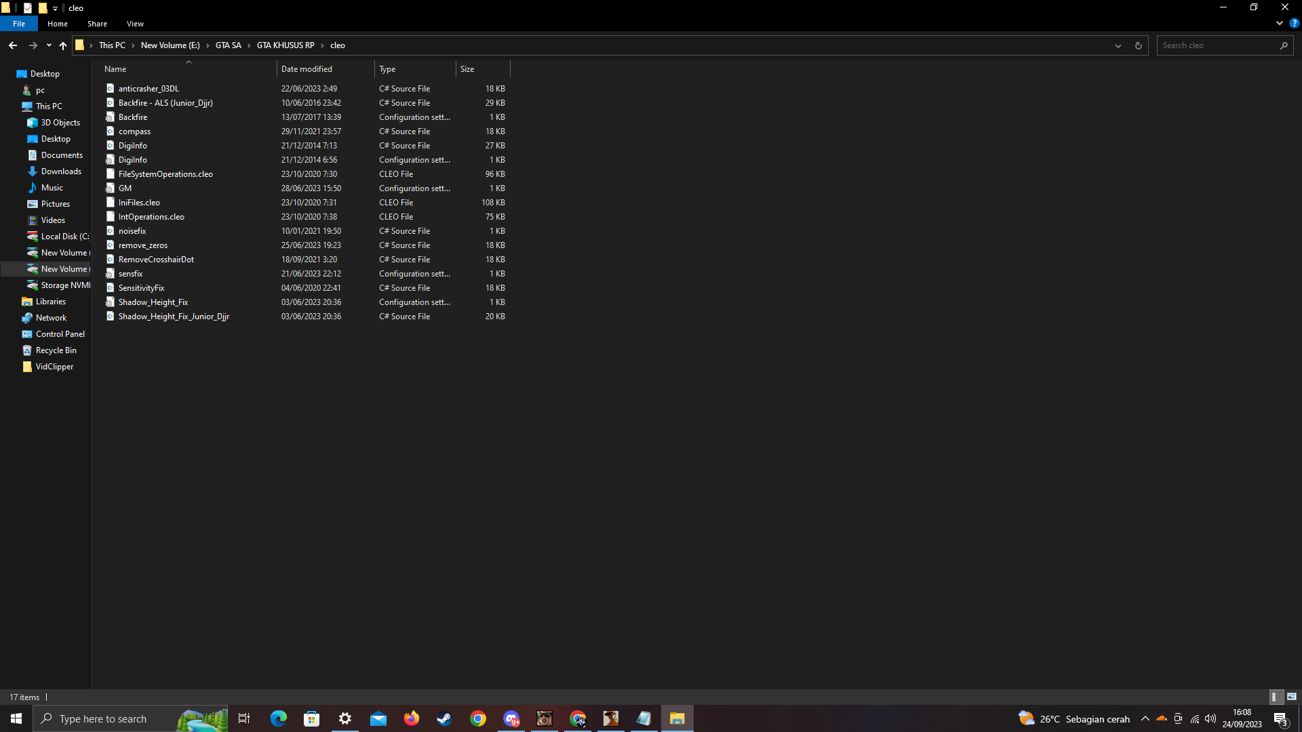Go up one folder level
1302x732 pixels.
click(63, 45)
